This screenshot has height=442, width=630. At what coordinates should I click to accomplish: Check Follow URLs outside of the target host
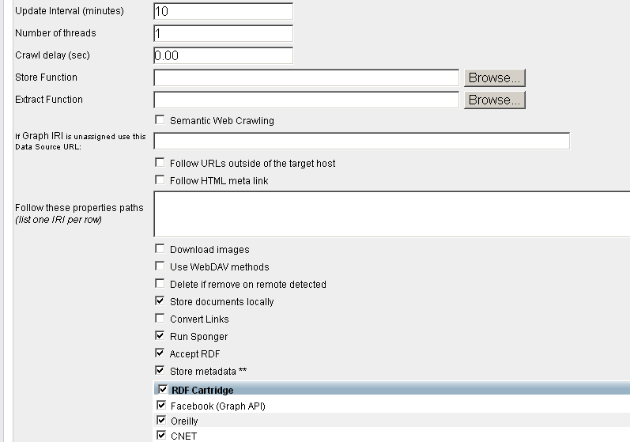(x=160, y=163)
